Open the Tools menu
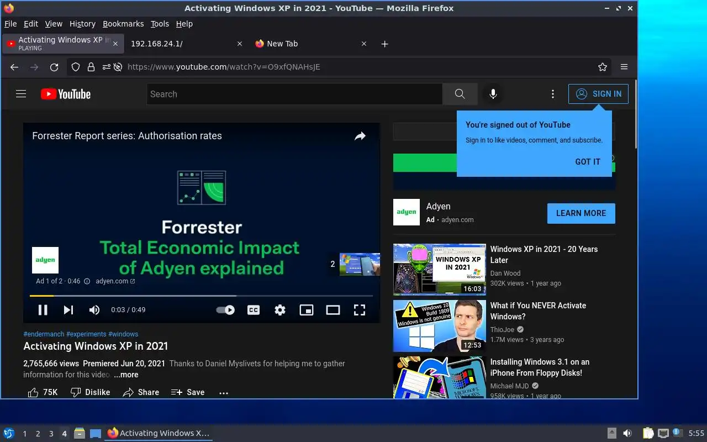The image size is (707, 442). [160, 24]
